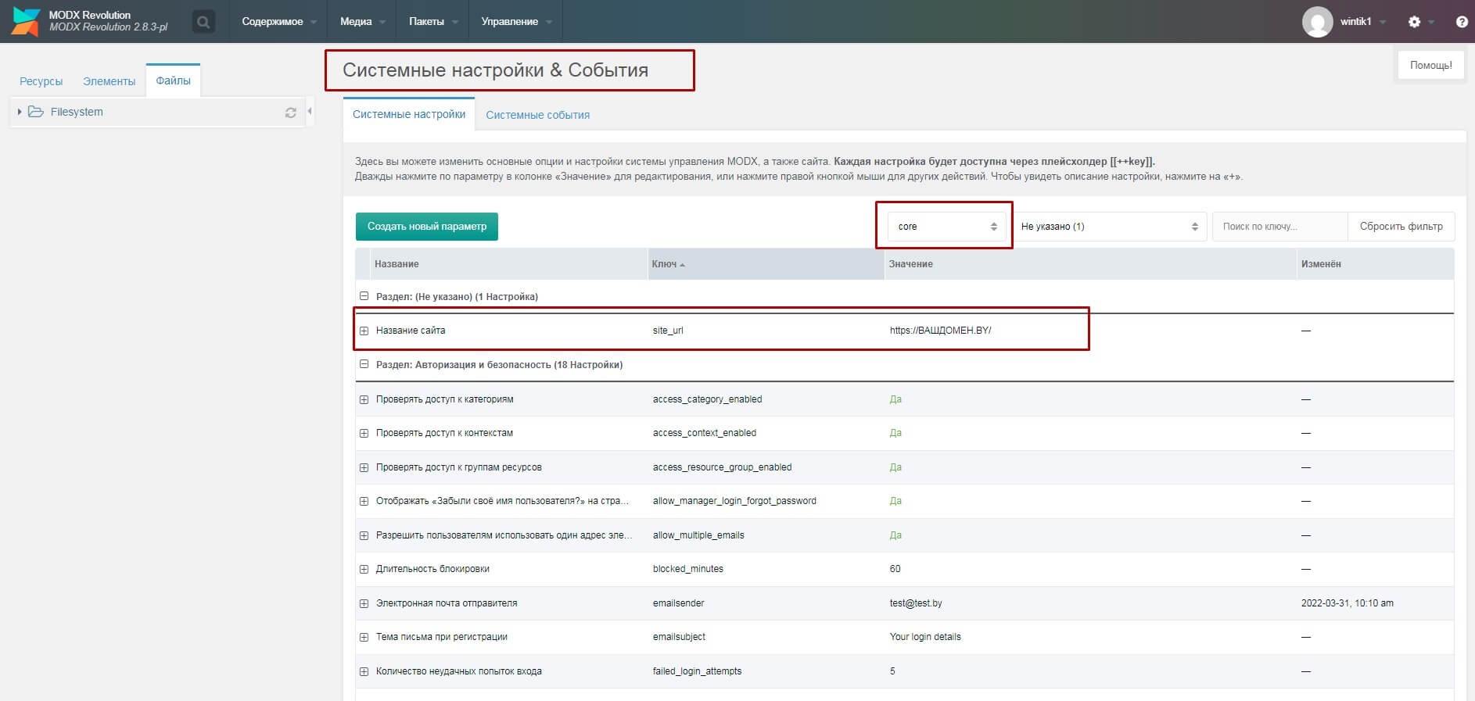1475x701 pixels.
Task: Click the help question mark icon
Action: pos(1461,22)
